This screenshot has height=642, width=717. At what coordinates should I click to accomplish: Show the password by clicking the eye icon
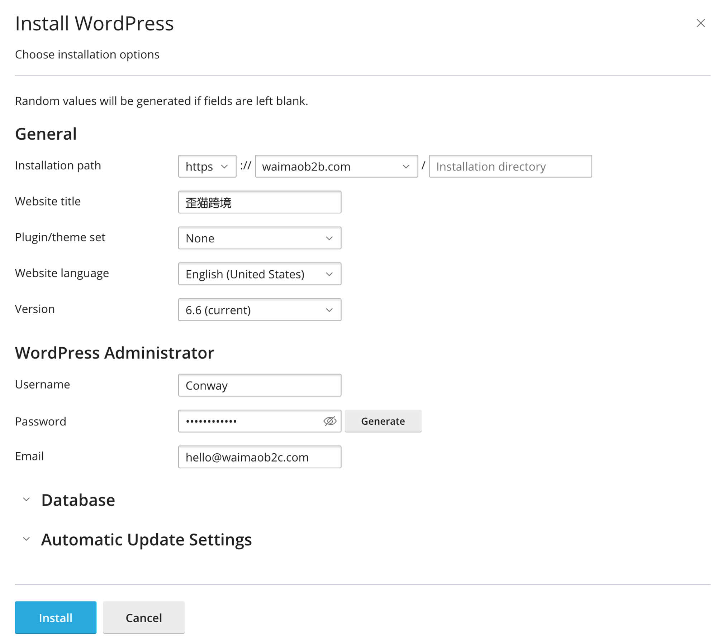329,421
